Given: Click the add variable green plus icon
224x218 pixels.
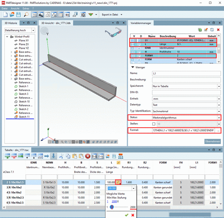Looking at the screenshot, I should [x=200, y=30].
